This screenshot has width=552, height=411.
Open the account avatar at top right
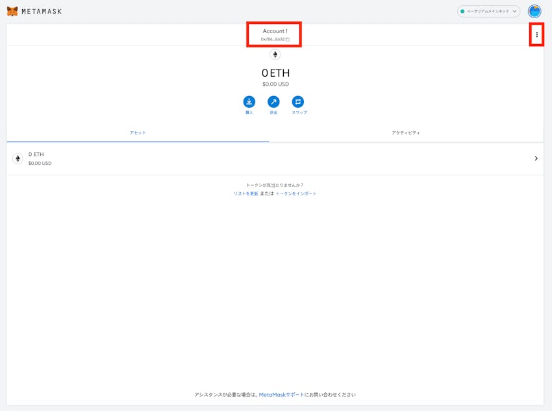pos(534,11)
